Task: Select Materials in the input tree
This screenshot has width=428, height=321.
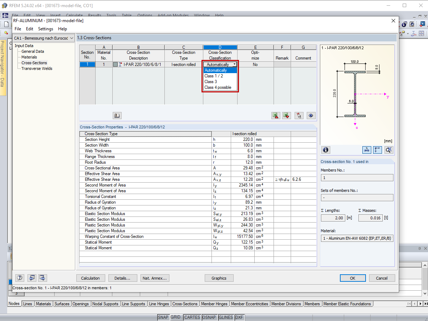Action: point(29,57)
